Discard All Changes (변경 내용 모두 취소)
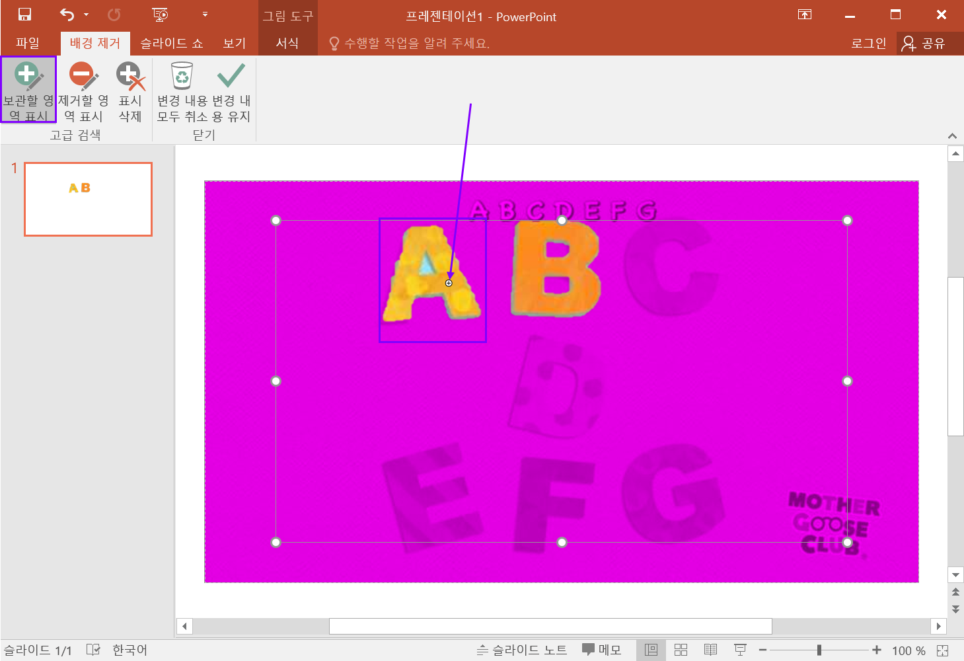The height and width of the screenshot is (661, 964). [x=182, y=90]
